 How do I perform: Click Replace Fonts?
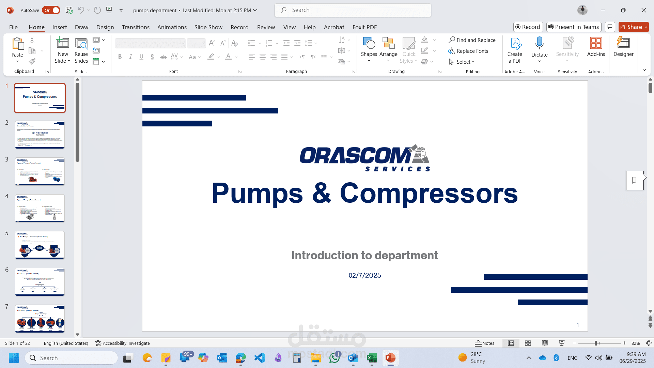click(468, 51)
